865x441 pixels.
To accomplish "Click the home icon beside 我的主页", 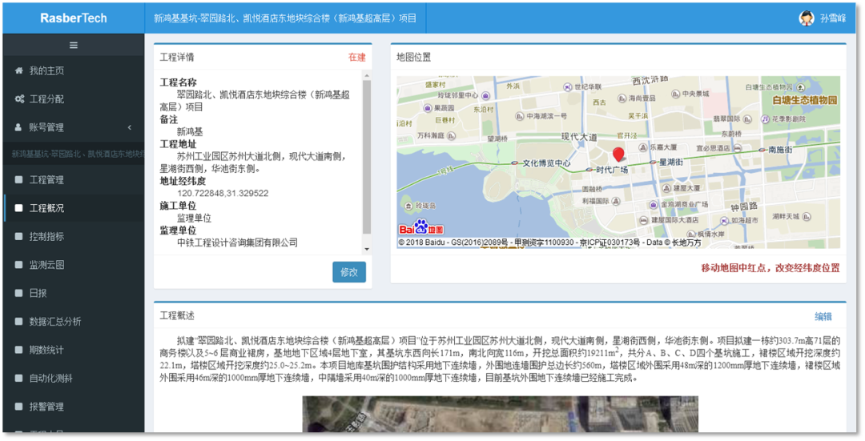I will pyautogui.click(x=19, y=70).
